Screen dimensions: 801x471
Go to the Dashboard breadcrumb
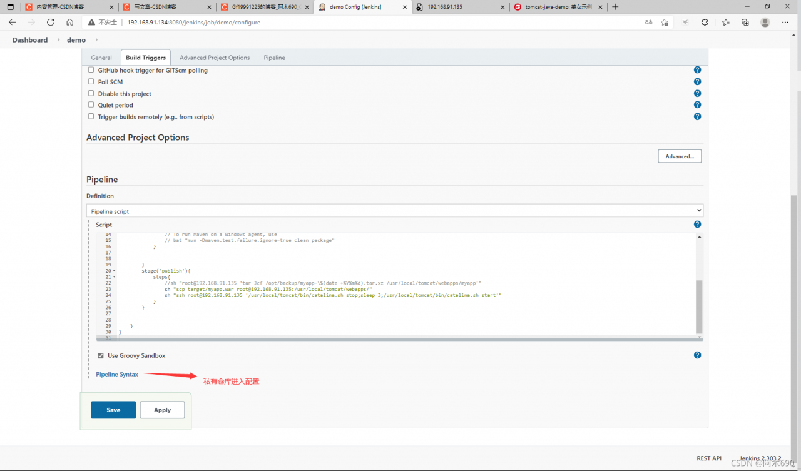tap(30, 40)
